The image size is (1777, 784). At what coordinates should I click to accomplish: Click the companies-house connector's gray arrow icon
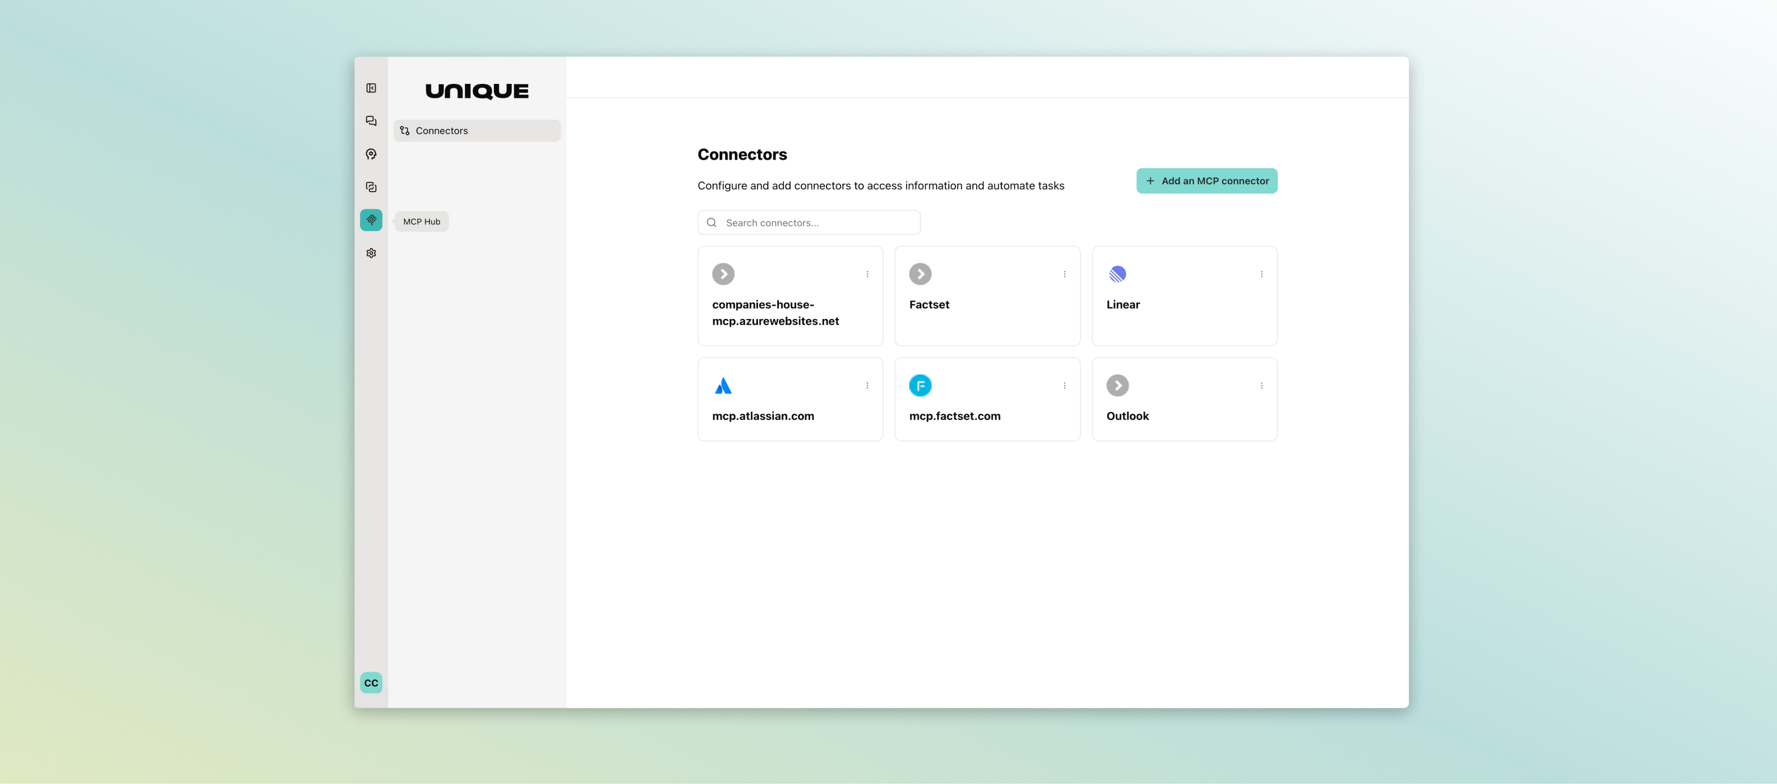723,275
